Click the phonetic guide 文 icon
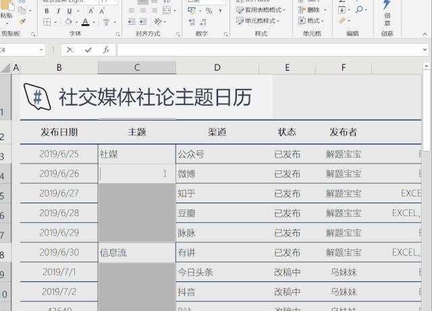The width and height of the screenshot is (432, 311). [x=106, y=22]
